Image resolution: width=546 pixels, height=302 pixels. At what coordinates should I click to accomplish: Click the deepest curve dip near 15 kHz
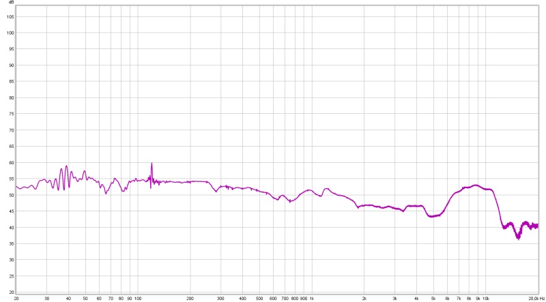click(518, 237)
